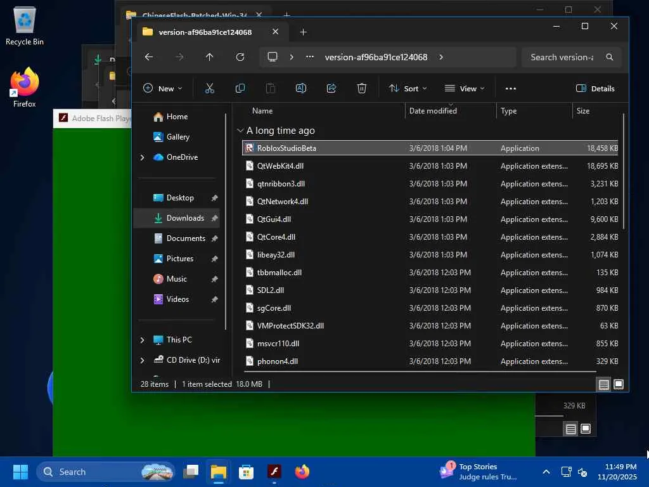Click the Share icon in toolbar
The image size is (649, 487).
331,88
